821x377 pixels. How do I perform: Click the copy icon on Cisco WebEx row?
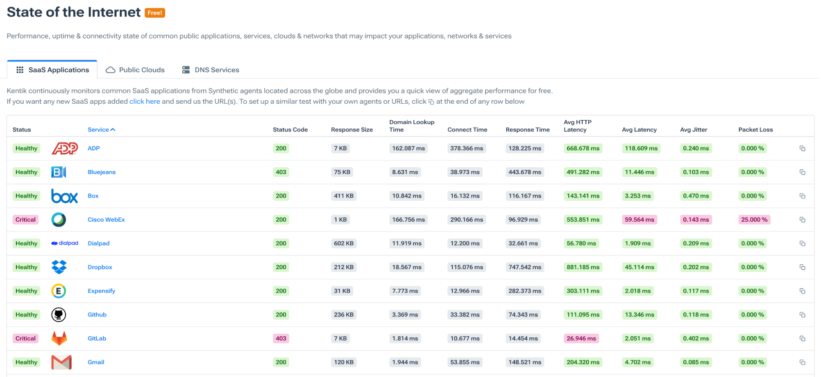tap(802, 220)
